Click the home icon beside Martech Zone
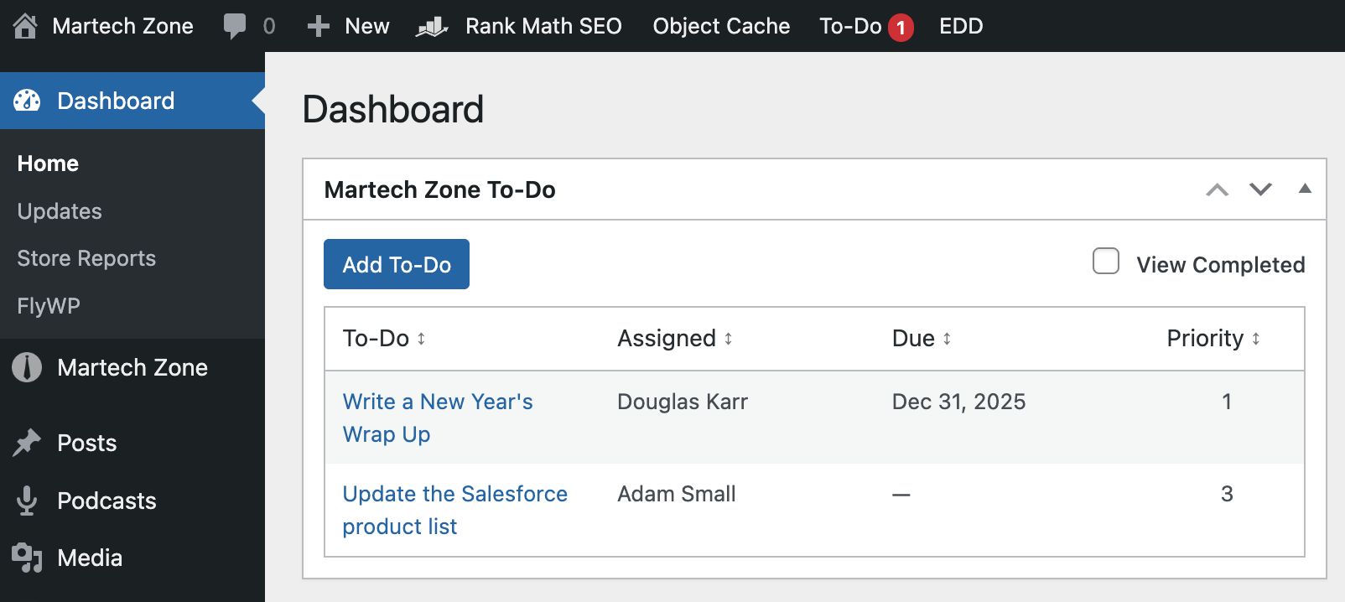Image resolution: width=1345 pixels, height=602 pixels. pos(25,26)
